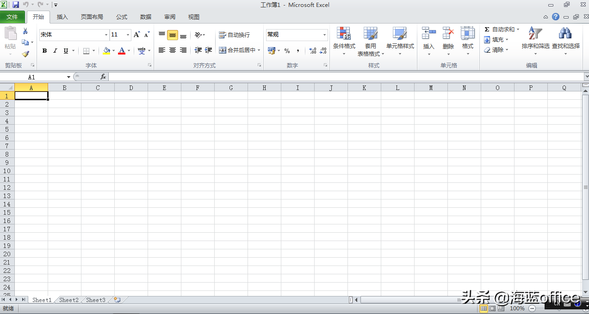
Task: Switch to the 公式 ribbon tab
Action: pyautogui.click(x=122, y=17)
